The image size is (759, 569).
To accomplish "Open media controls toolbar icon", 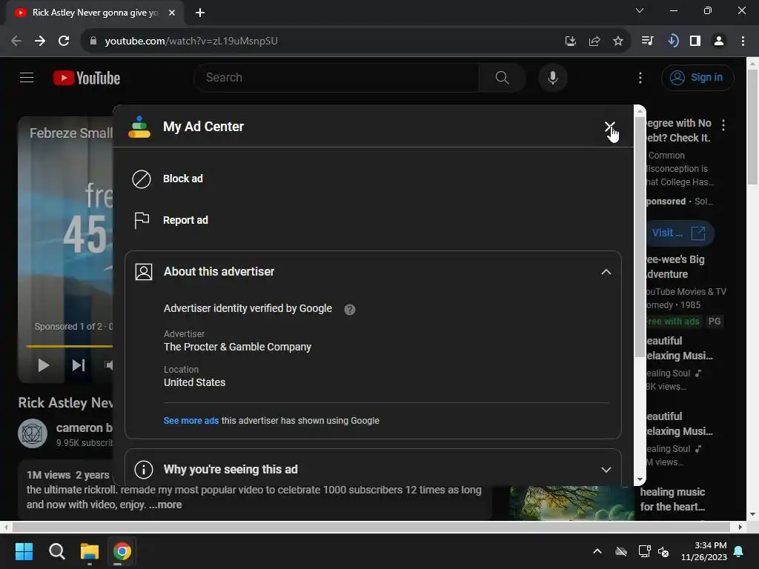I will [647, 41].
